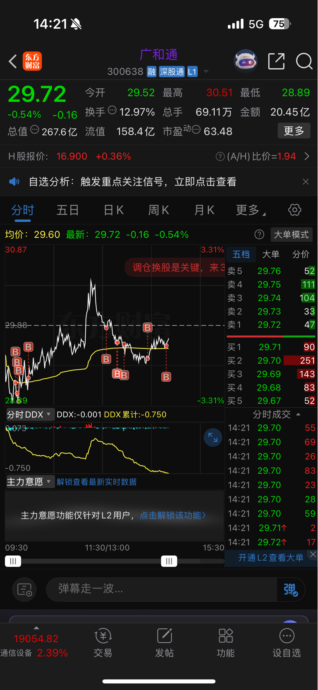Viewport: 318px width, 690px height.
Task: Tap the 深股通 badge
Action: [x=172, y=72]
